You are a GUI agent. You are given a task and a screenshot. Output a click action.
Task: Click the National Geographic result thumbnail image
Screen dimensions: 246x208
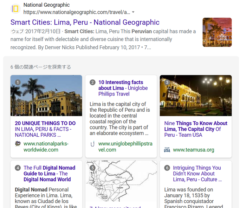pos(217,32)
